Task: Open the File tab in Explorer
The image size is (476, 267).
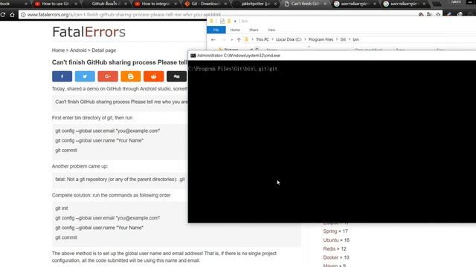Action: (216, 30)
